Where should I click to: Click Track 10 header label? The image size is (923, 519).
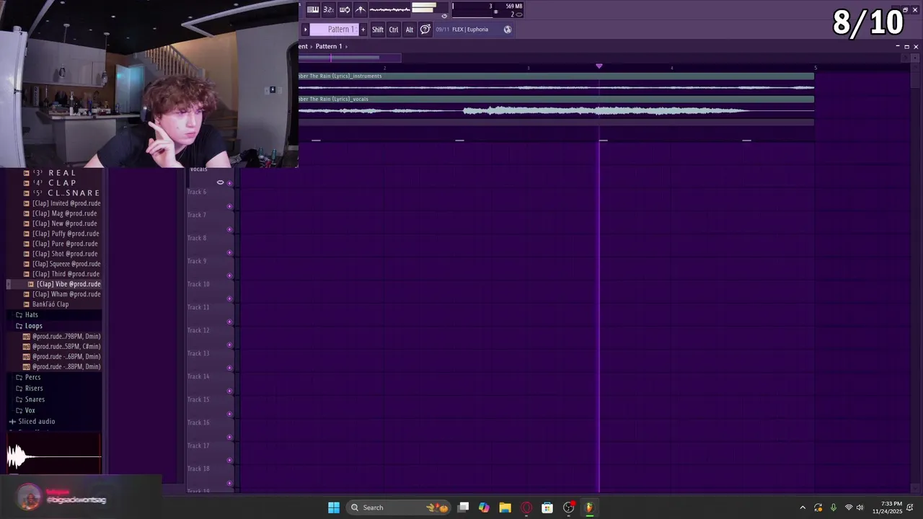click(x=198, y=284)
